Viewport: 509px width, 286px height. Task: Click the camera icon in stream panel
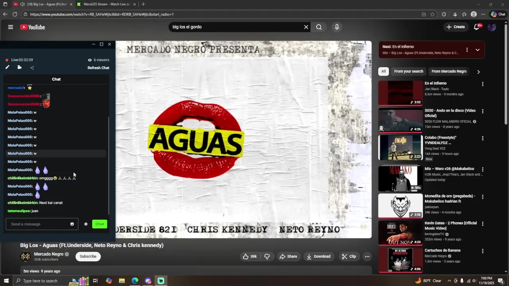point(19,68)
